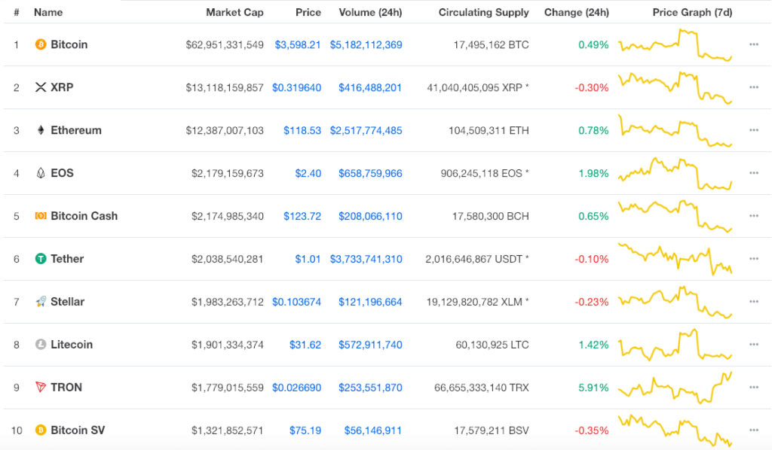Expand the more options menu for TRON

pyautogui.click(x=754, y=388)
